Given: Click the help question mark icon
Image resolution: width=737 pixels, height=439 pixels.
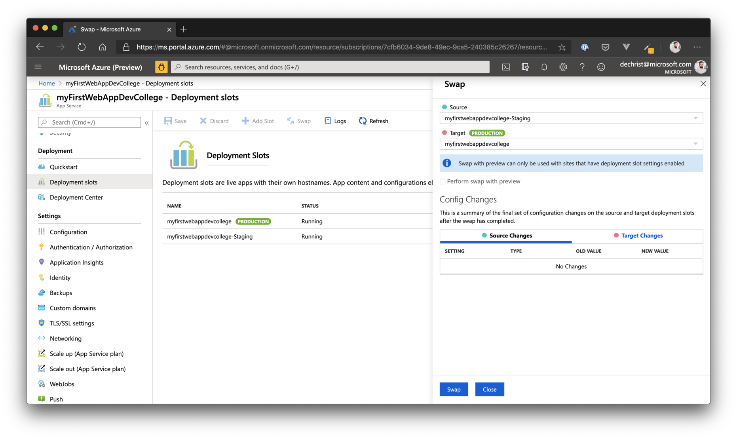Looking at the screenshot, I should (x=582, y=67).
